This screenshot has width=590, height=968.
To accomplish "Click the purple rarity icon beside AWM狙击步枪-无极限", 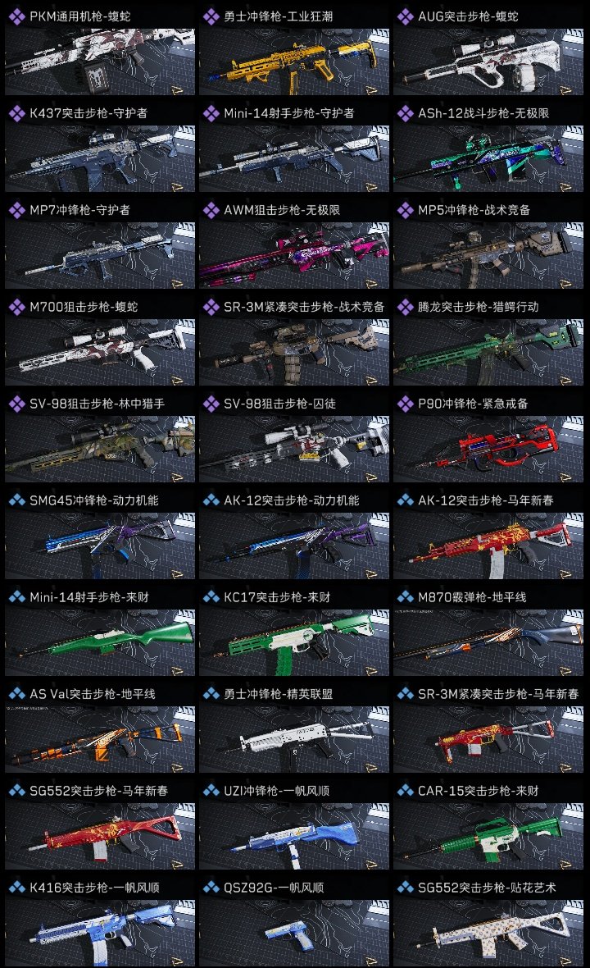I will (211, 210).
